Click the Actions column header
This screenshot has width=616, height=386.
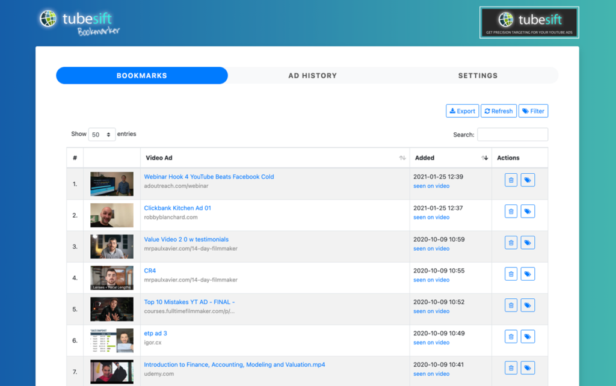tap(508, 158)
